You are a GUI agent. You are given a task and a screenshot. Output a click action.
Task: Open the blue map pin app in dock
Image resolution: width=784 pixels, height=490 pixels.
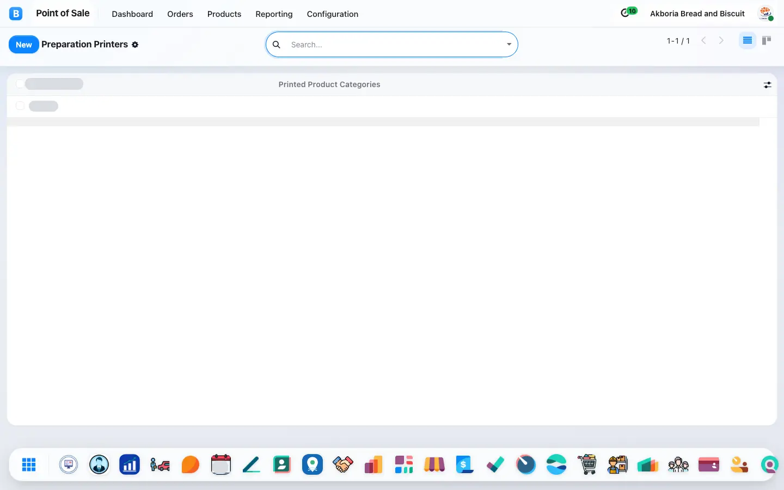pyautogui.click(x=313, y=464)
